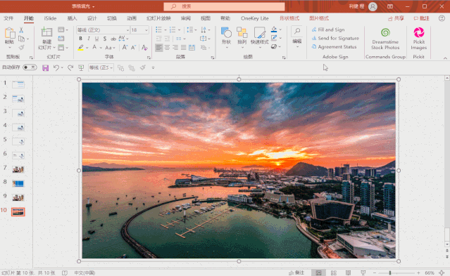Toggle italic formatting
450x276 pixels.
coord(89,39)
